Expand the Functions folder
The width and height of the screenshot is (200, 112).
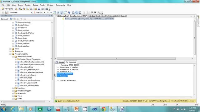13,88
